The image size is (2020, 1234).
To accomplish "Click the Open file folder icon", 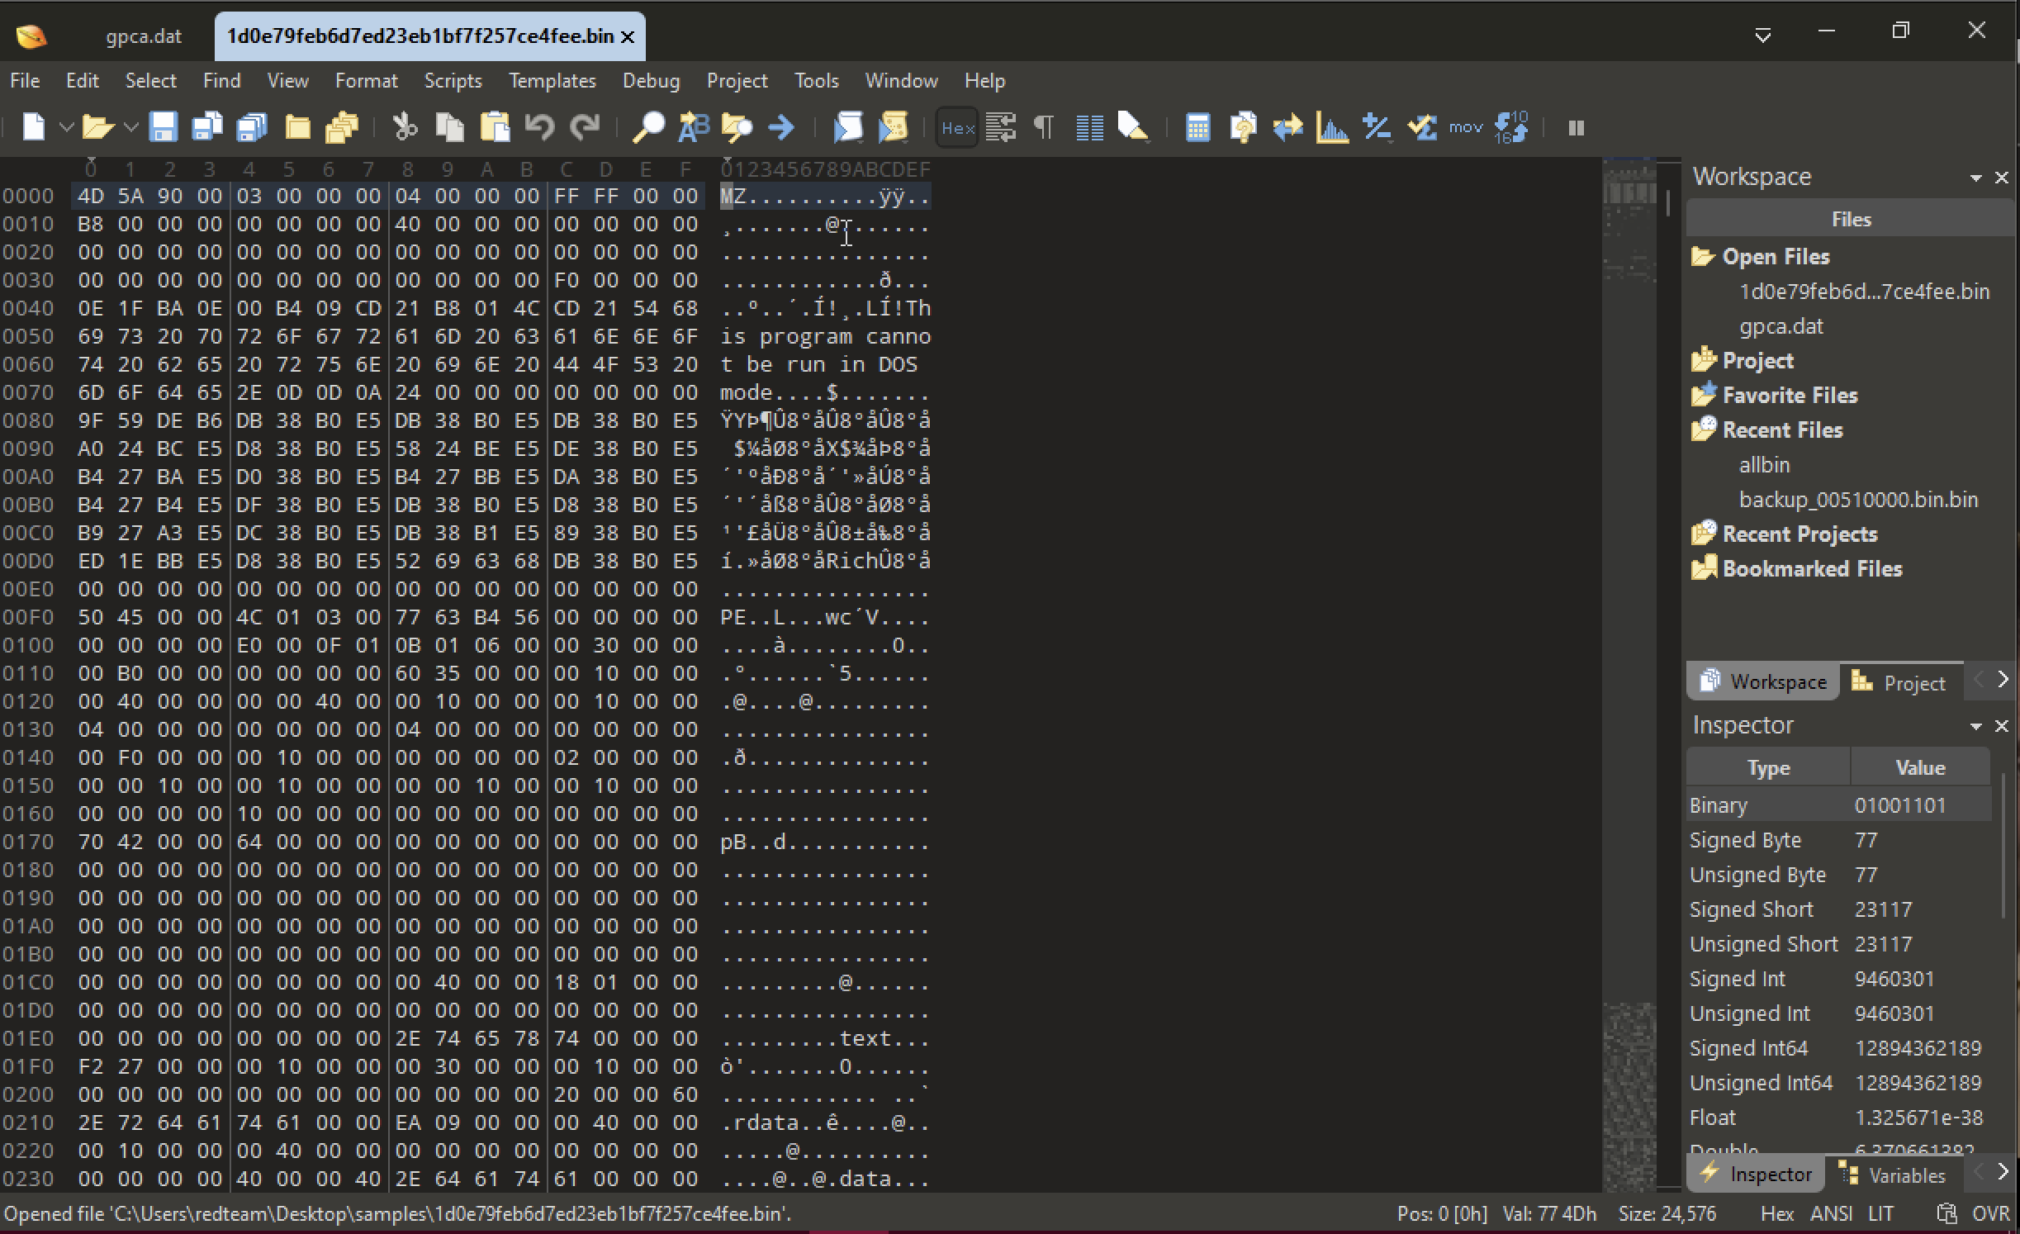I will pyautogui.click(x=97, y=128).
